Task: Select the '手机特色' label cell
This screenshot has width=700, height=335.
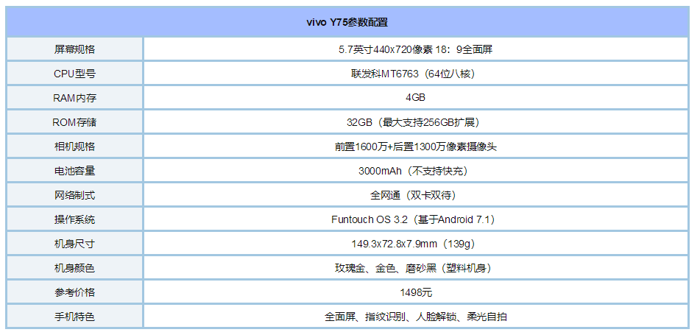Action: 74,317
